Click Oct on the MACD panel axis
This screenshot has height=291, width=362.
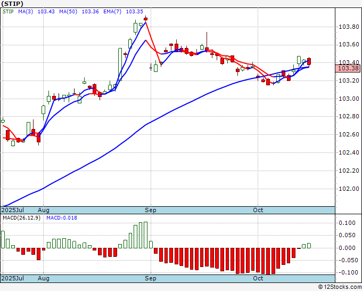pyautogui.click(x=258, y=278)
